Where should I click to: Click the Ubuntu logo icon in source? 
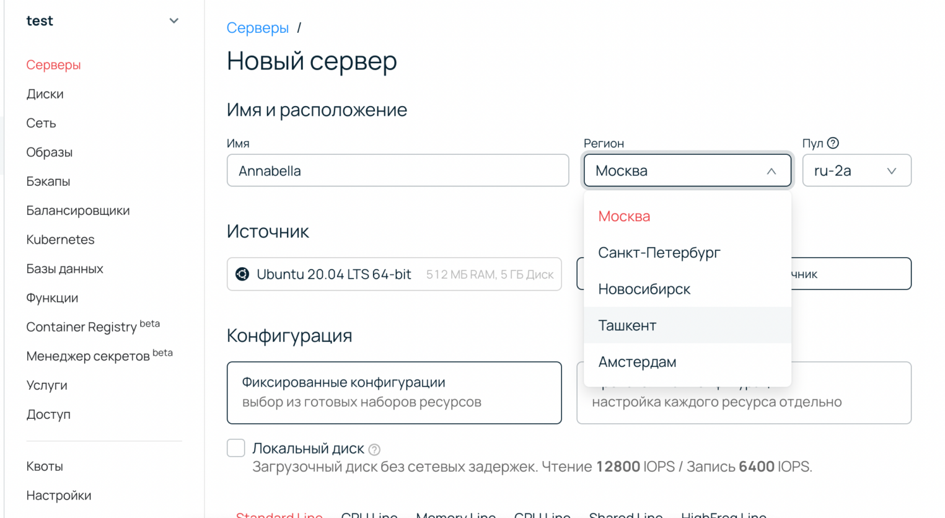(242, 274)
